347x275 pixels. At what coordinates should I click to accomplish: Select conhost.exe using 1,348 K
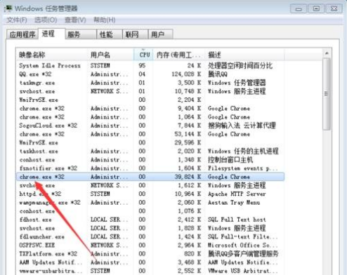(x=150, y=160)
